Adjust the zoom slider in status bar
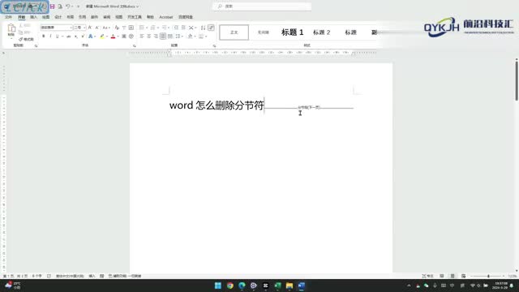This screenshot has width=519, height=292. [488, 276]
